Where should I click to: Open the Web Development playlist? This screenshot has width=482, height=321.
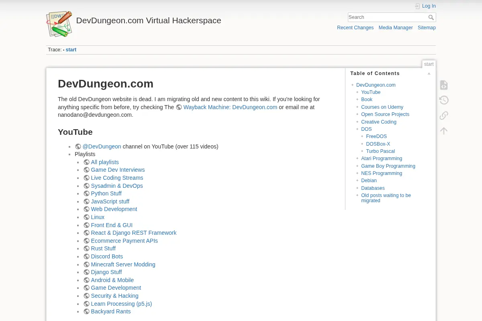click(x=114, y=209)
